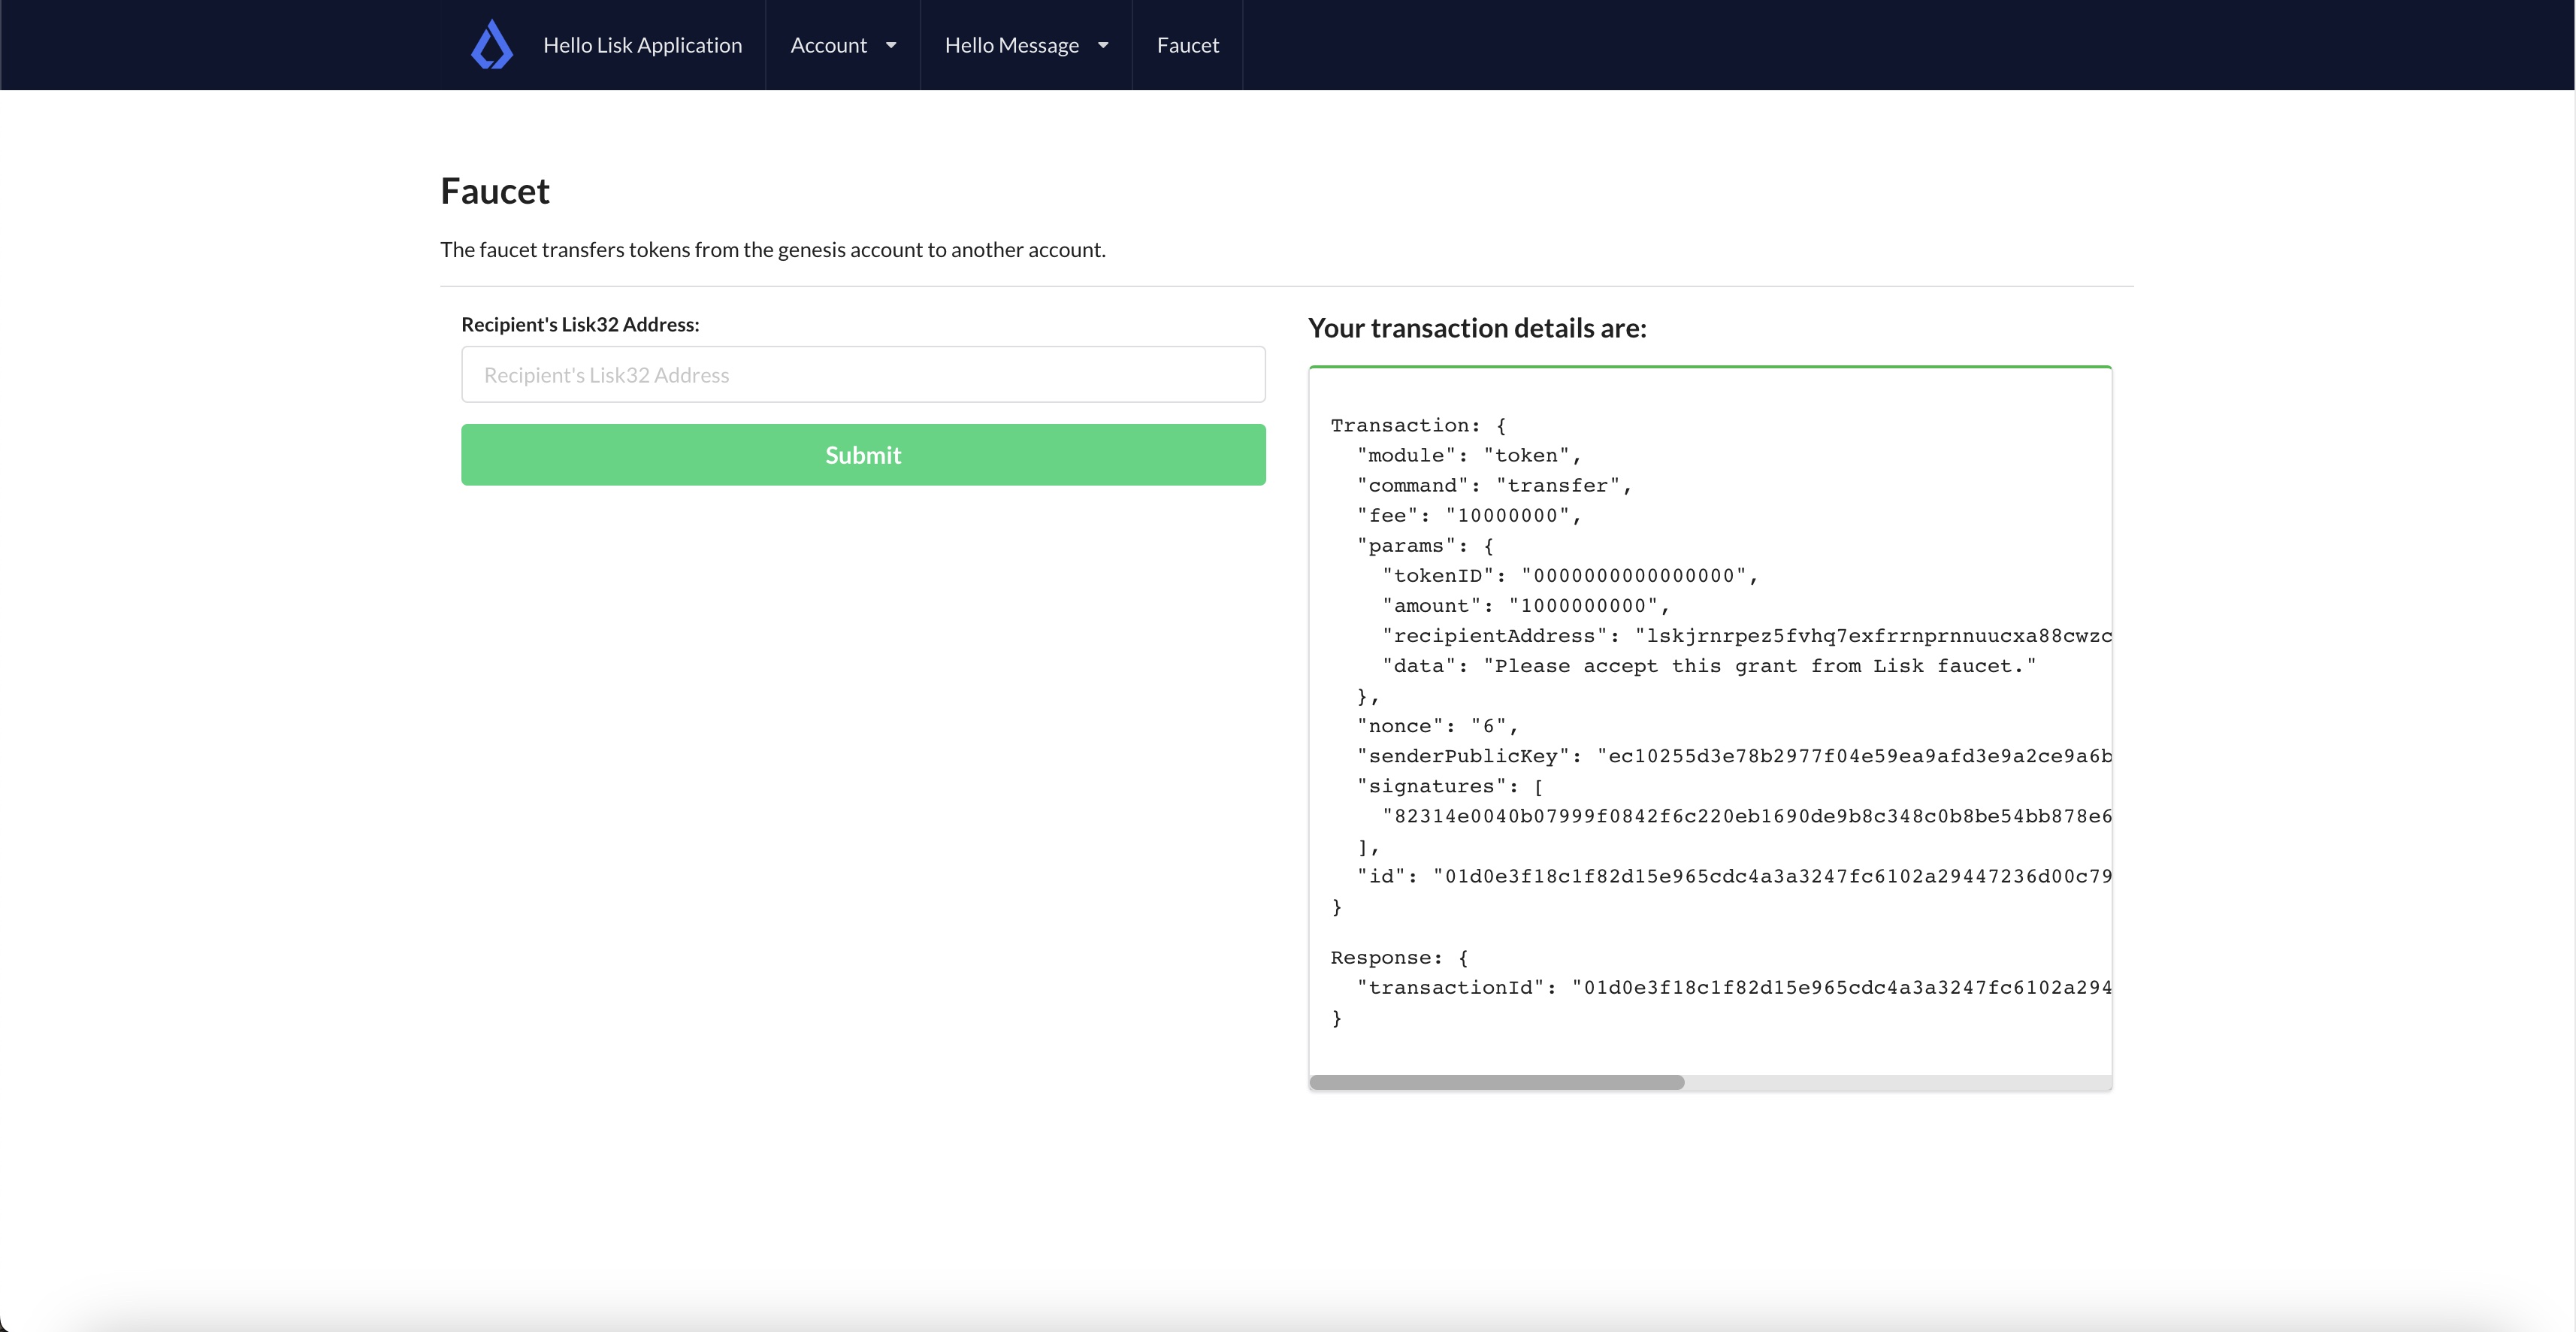Open the Account dropdown menu
Screen dimensions: 2576x1332
[x=842, y=44]
